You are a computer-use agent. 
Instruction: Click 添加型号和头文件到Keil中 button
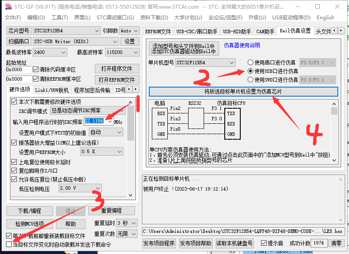(x=184, y=48)
